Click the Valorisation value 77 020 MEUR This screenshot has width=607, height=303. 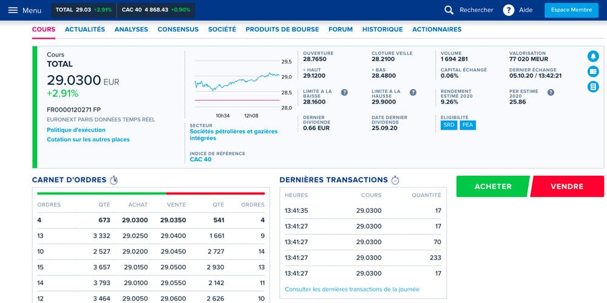click(529, 59)
